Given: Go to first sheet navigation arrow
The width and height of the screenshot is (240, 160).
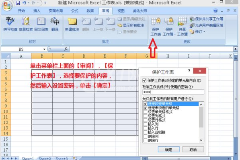Looking at the screenshot, I should pyautogui.click(x=3, y=158).
